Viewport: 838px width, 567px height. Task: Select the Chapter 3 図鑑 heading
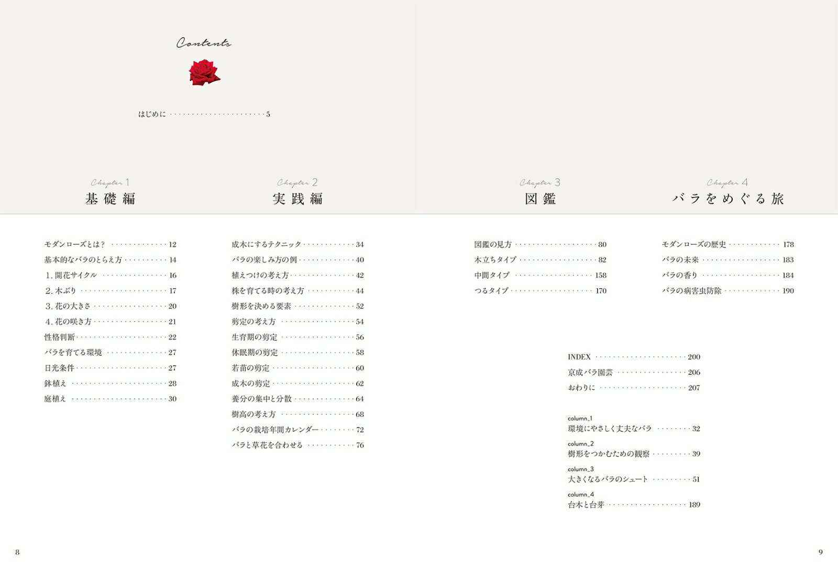(541, 199)
